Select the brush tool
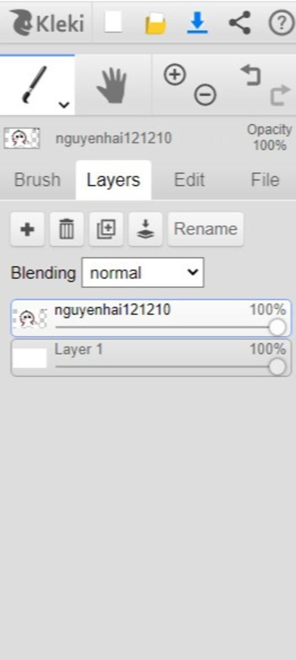This screenshot has width=296, height=660. click(x=34, y=84)
